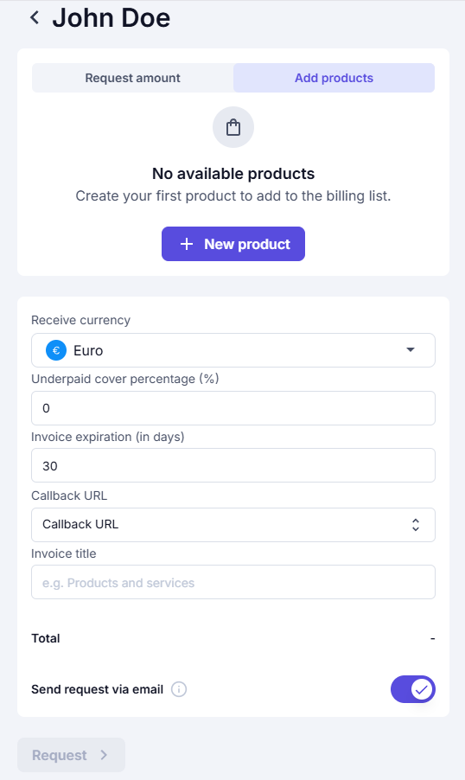Expand the Callback URL selector
Screen dimensions: 465x780
(x=233, y=525)
